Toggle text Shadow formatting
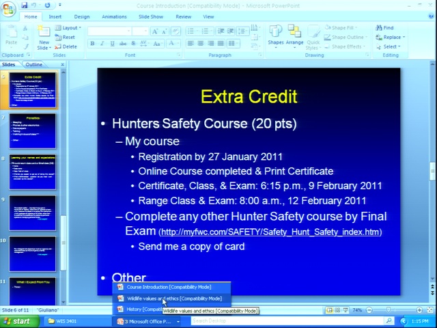The width and height of the screenshot is (437, 328). coord(133,44)
